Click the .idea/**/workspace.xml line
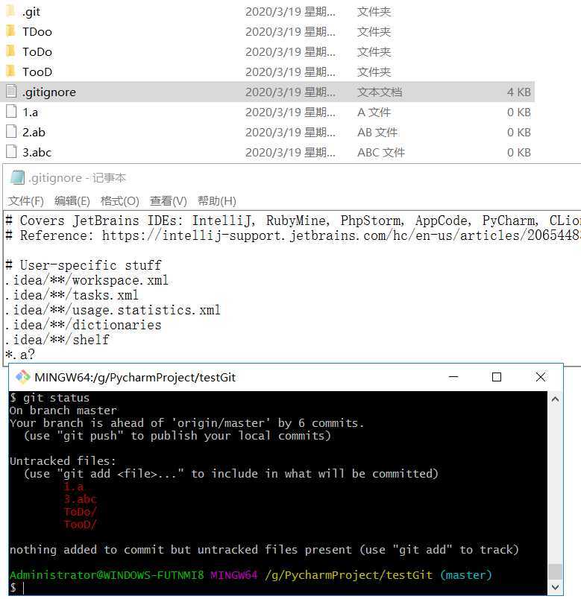Image resolution: width=581 pixels, height=599 pixels. tap(87, 280)
